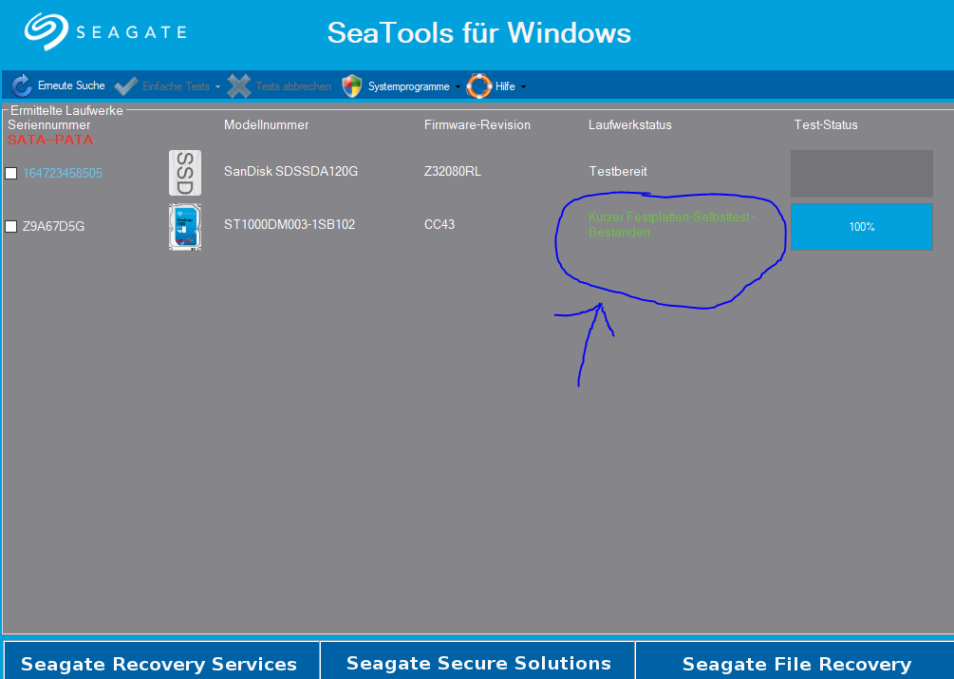Click the Modellnummer column header
Image resolution: width=954 pixels, height=679 pixels.
tap(267, 124)
